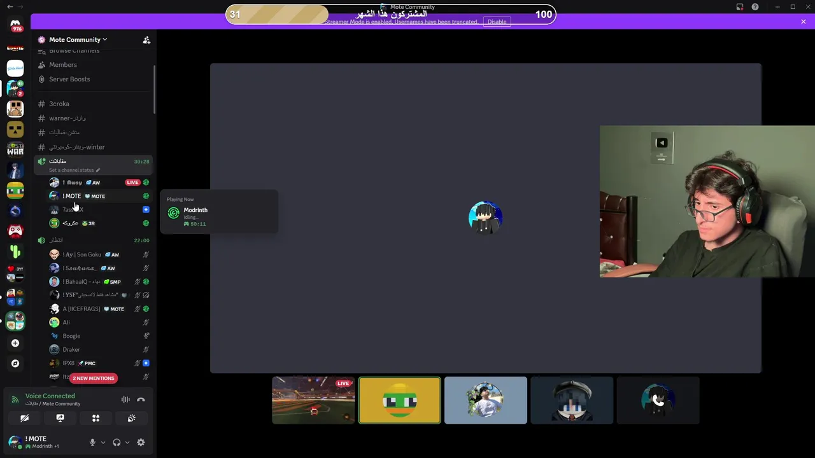The image size is (815, 458).
Task: Open User Settings gear icon
Action: (x=141, y=442)
